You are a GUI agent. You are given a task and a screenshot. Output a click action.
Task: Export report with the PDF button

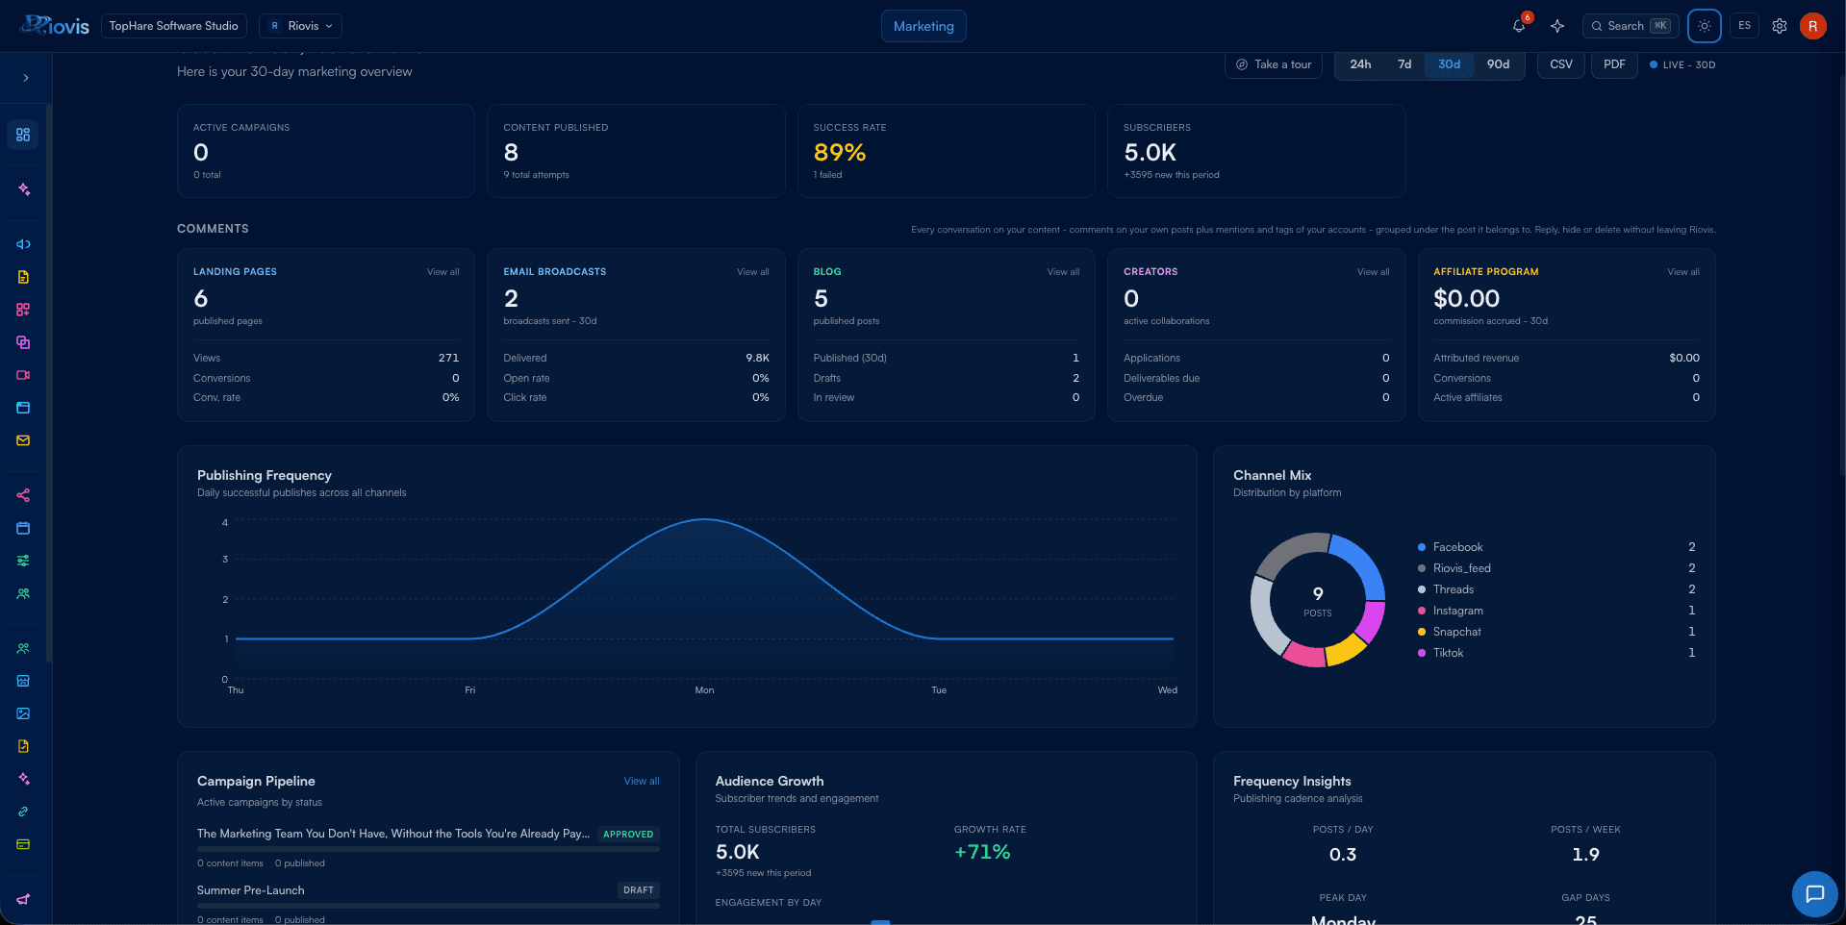click(x=1614, y=64)
